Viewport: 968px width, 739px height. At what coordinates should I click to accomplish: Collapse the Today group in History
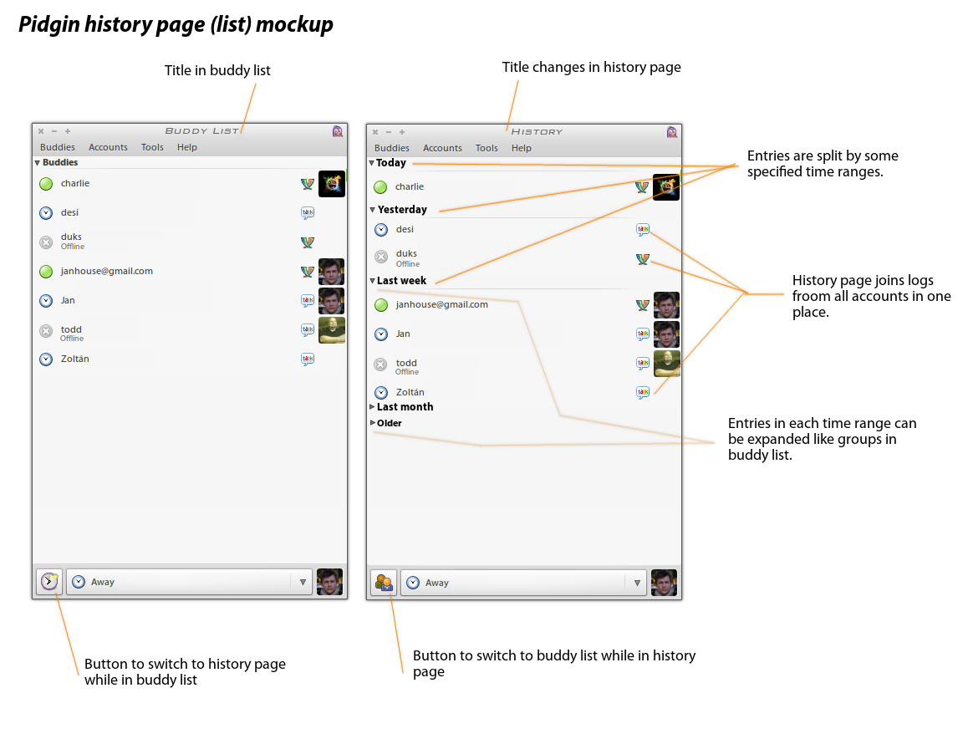point(372,163)
